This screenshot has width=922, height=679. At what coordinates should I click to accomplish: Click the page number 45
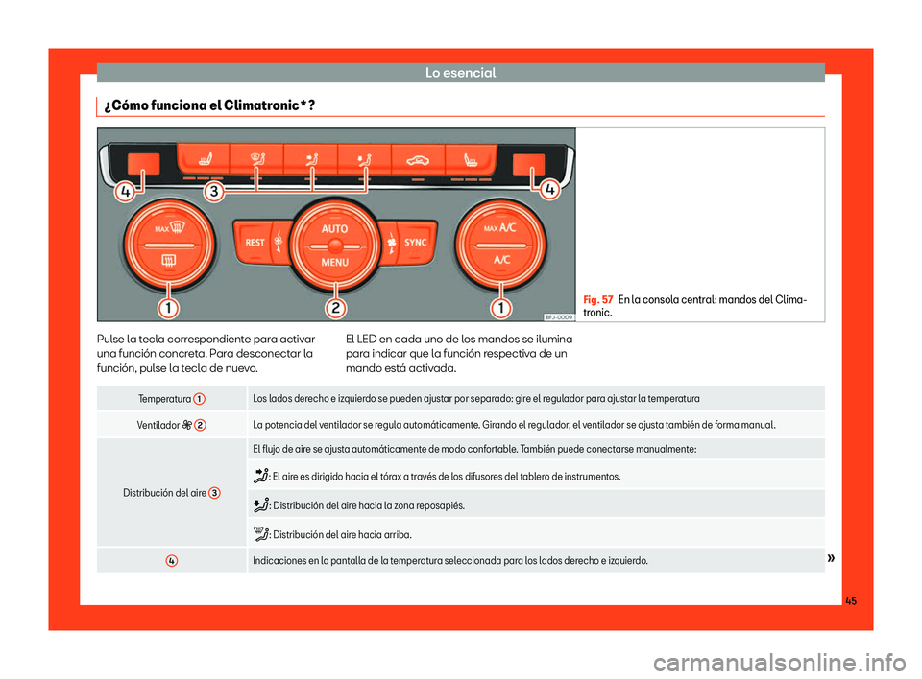pyautogui.click(x=851, y=601)
